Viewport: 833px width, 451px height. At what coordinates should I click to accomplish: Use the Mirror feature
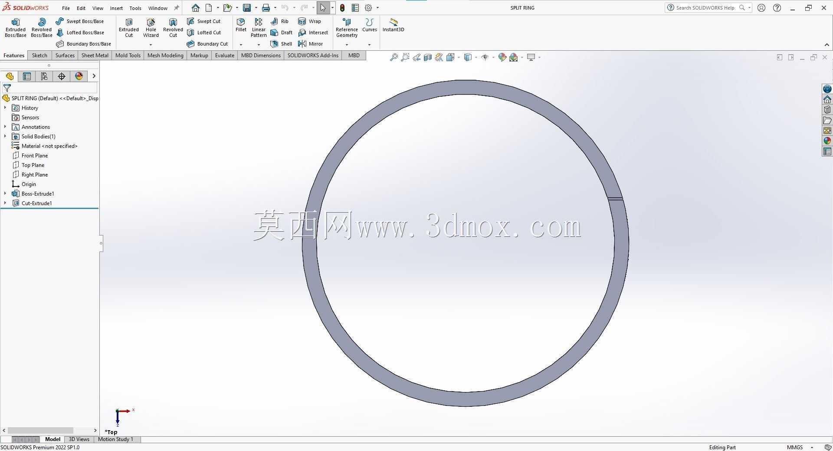(310, 44)
